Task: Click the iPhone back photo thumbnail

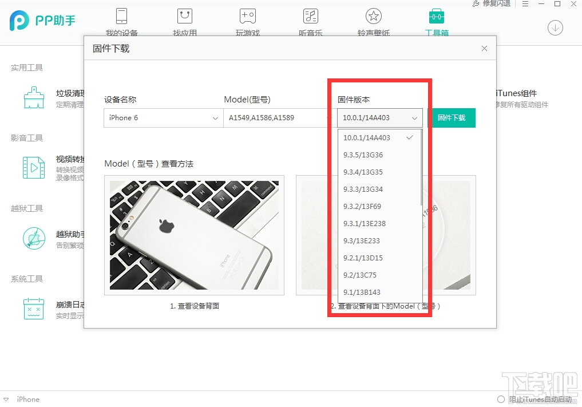Action: click(194, 235)
